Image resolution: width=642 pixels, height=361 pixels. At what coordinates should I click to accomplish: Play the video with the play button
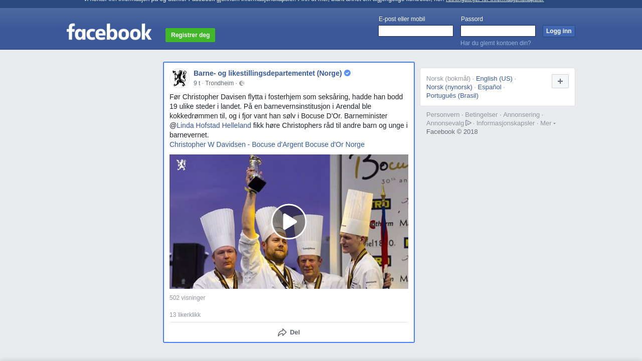(289, 222)
